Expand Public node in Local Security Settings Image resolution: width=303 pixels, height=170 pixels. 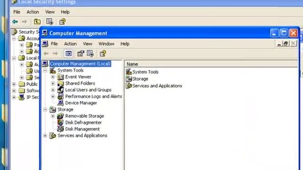click(14, 84)
